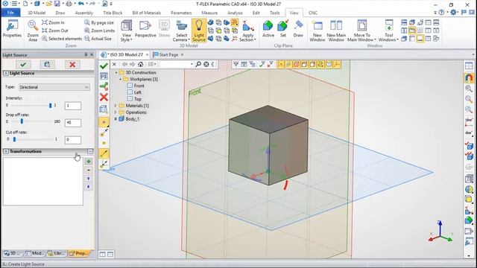Choose Actual Size zoom
Image resolution: width=477 pixels, height=268 pixels.
pyautogui.click(x=98, y=39)
